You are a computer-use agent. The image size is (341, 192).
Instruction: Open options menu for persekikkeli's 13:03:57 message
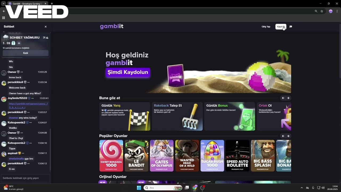tap(29, 112)
